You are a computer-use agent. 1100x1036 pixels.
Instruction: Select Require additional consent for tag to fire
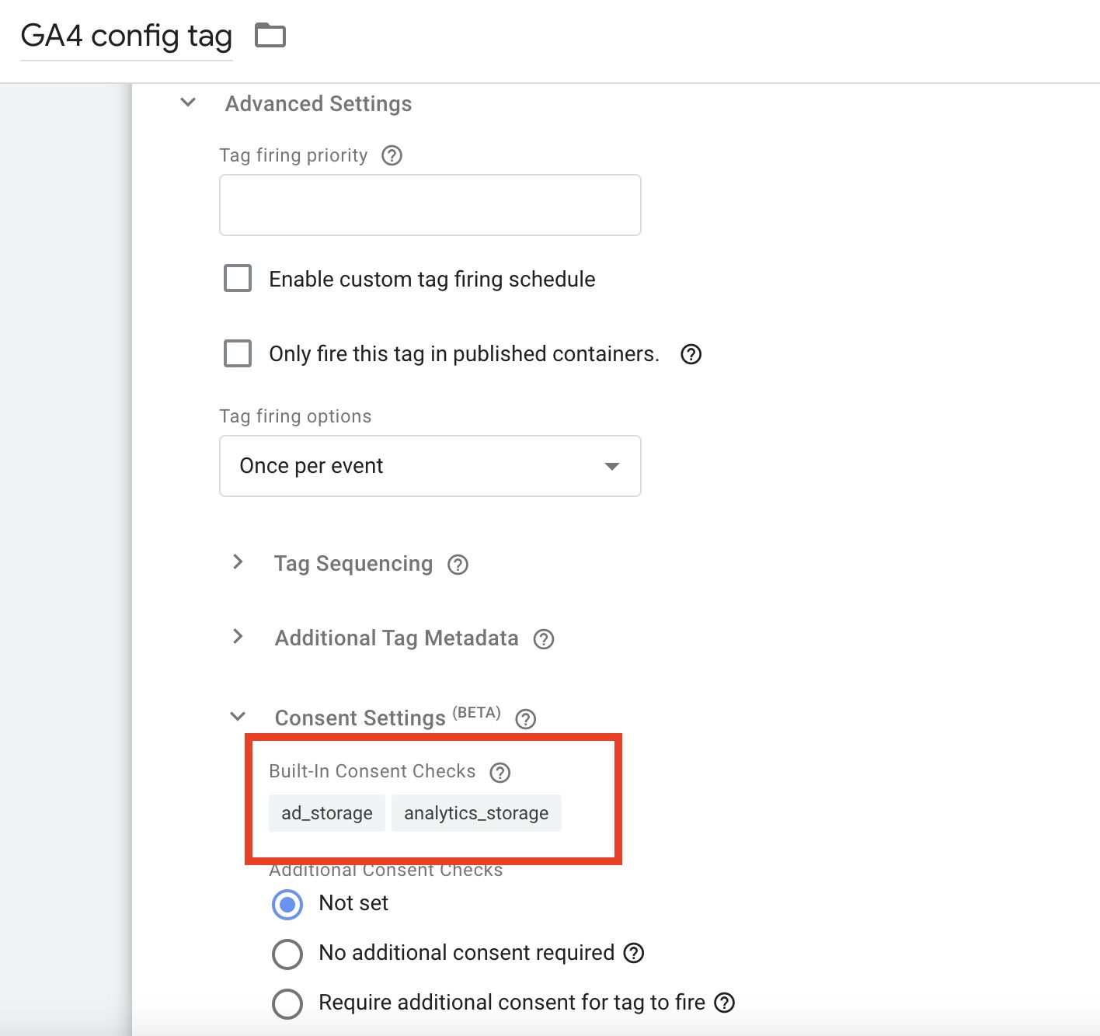point(287,1003)
